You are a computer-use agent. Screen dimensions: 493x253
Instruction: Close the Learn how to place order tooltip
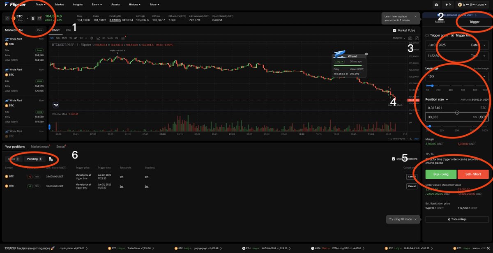pyautogui.click(x=415, y=16)
